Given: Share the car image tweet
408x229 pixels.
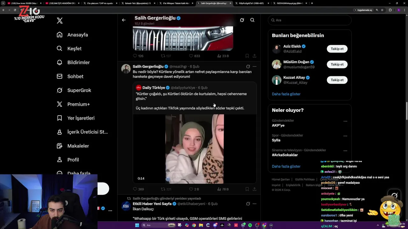Looking at the screenshot, I should tap(254, 56).
